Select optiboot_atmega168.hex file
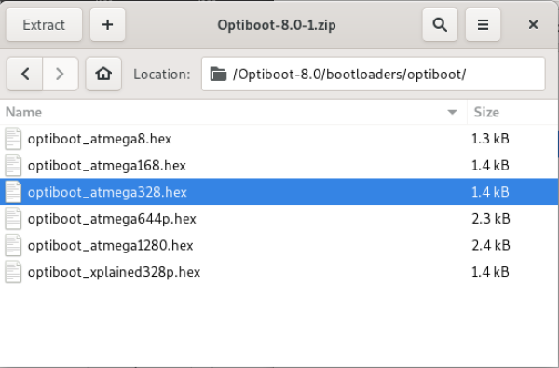Viewport: 559px width, 368px height. 279,166
